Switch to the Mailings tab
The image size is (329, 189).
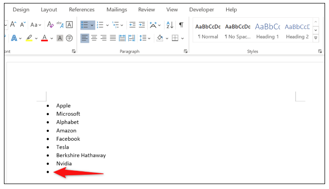pos(117,10)
